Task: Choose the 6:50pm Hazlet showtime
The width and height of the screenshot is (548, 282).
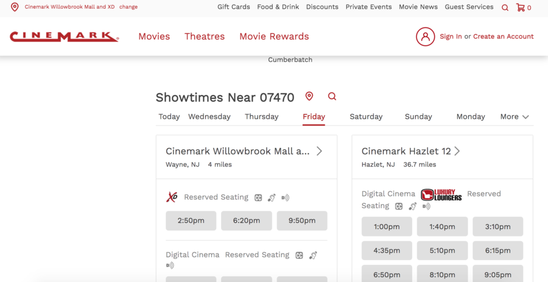Action: [x=387, y=274]
